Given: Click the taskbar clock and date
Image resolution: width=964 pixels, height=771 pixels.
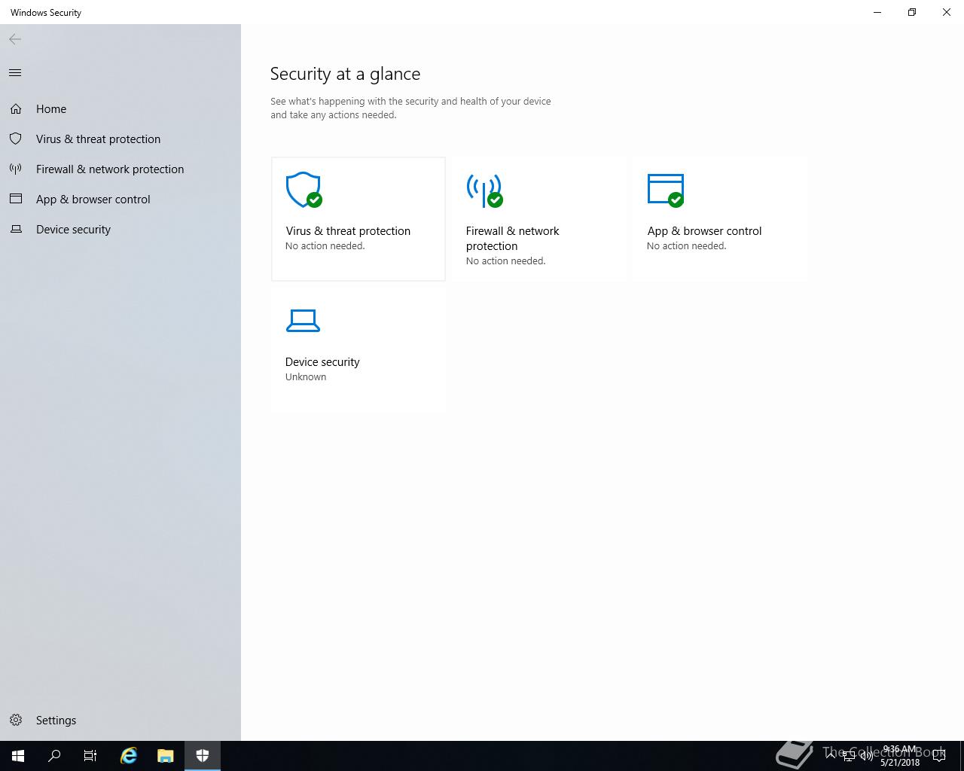Looking at the screenshot, I should coord(899,756).
